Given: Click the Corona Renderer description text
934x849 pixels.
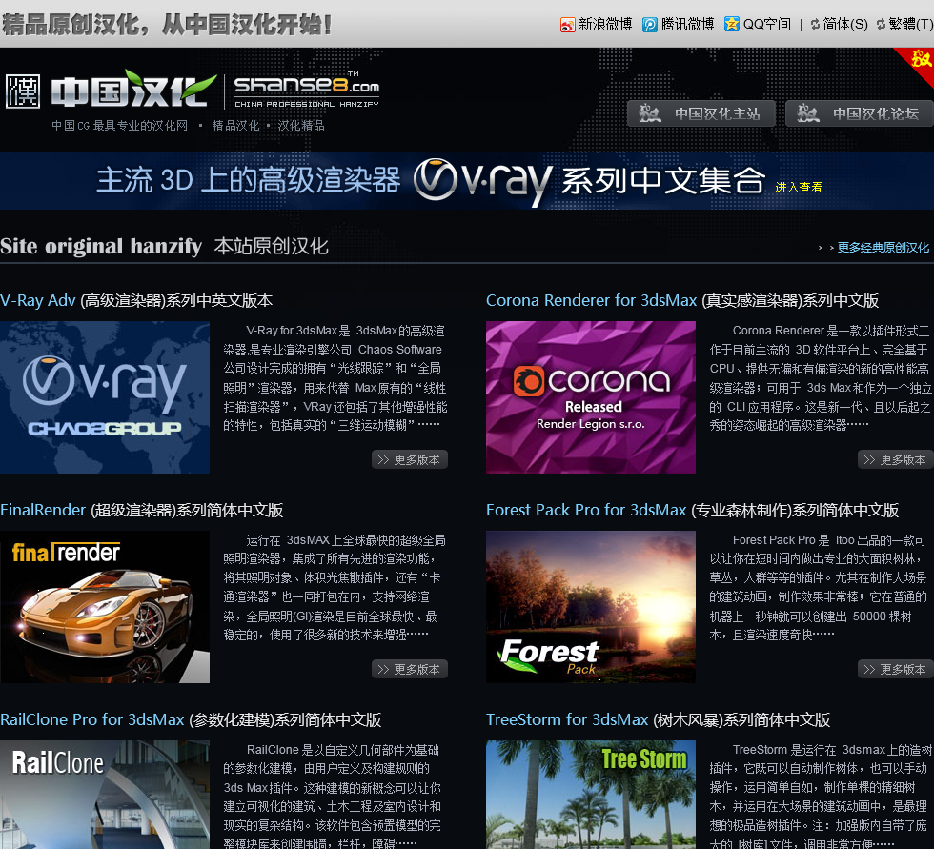Looking at the screenshot, I should coord(821,378).
